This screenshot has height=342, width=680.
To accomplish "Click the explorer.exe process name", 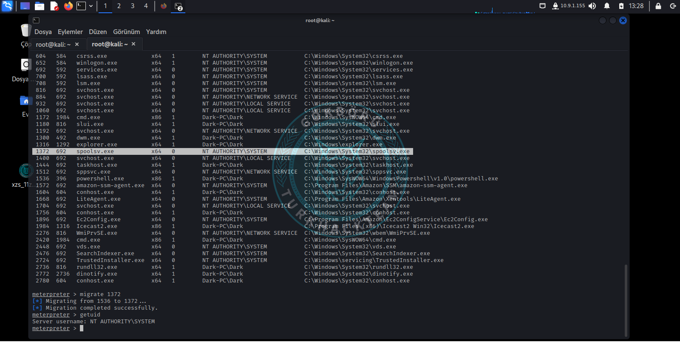I will coord(97,145).
